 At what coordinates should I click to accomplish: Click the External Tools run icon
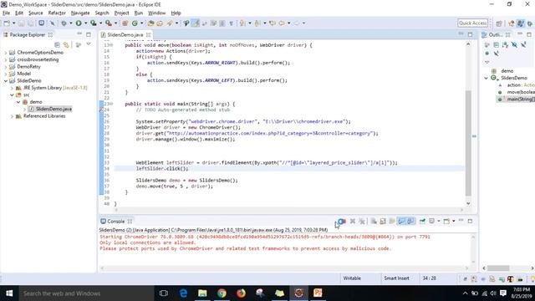tap(109, 23)
